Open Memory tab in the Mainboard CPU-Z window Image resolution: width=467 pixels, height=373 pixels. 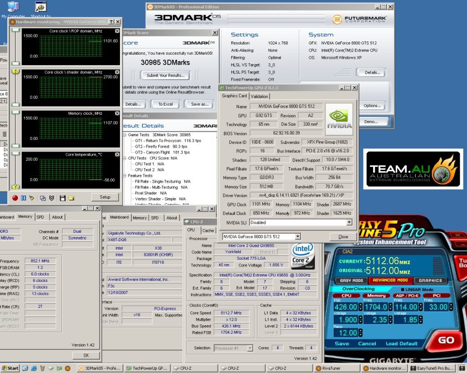click(x=140, y=218)
